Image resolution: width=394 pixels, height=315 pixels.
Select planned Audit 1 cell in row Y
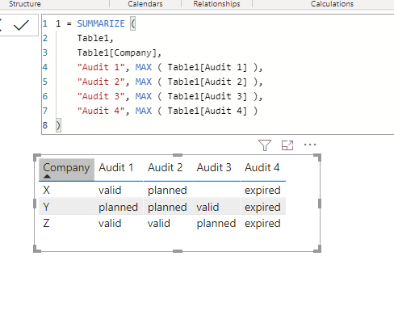click(x=118, y=207)
